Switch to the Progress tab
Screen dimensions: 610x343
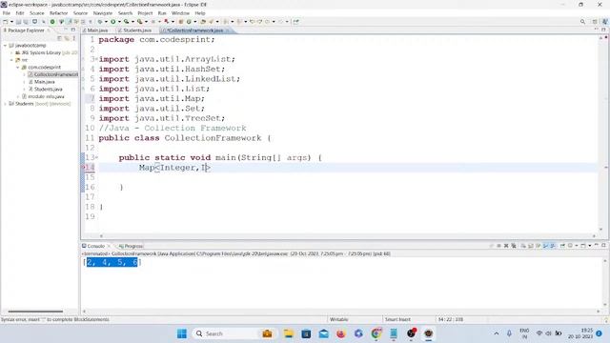pyautogui.click(x=131, y=246)
